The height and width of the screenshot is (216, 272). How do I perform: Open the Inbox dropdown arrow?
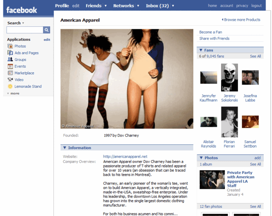173,6
